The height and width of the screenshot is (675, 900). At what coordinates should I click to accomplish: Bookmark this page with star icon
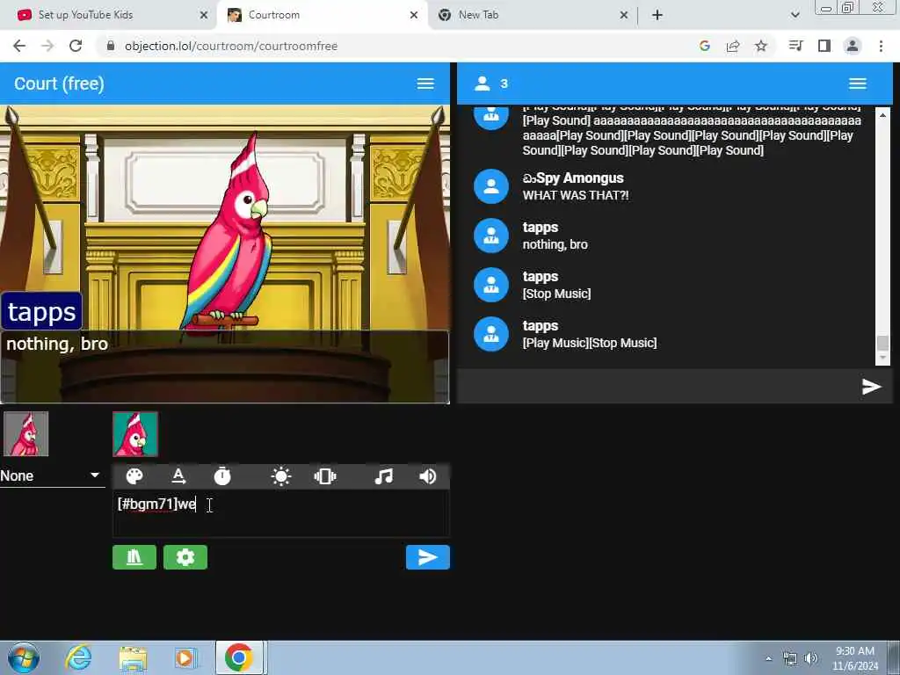pyautogui.click(x=761, y=46)
